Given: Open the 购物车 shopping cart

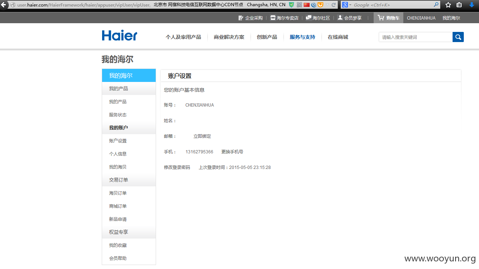Looking at the screenshot, I should 388,18.
